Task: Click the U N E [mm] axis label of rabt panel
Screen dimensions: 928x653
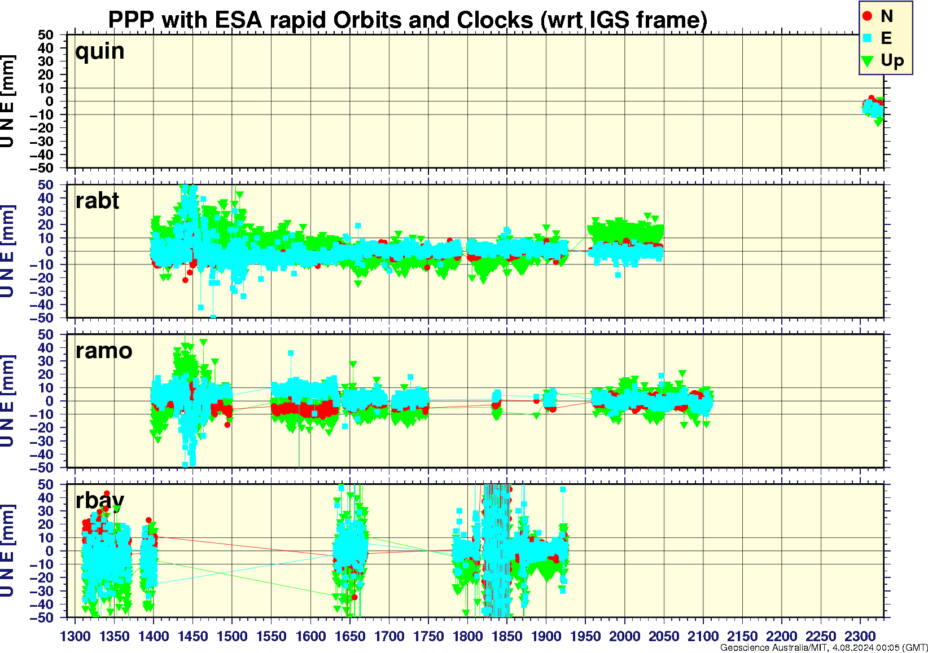Action: 7,251
